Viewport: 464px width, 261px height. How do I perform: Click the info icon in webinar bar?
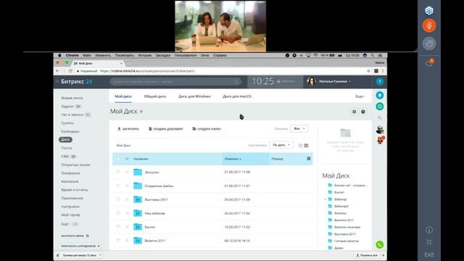(x=429, y=230)
